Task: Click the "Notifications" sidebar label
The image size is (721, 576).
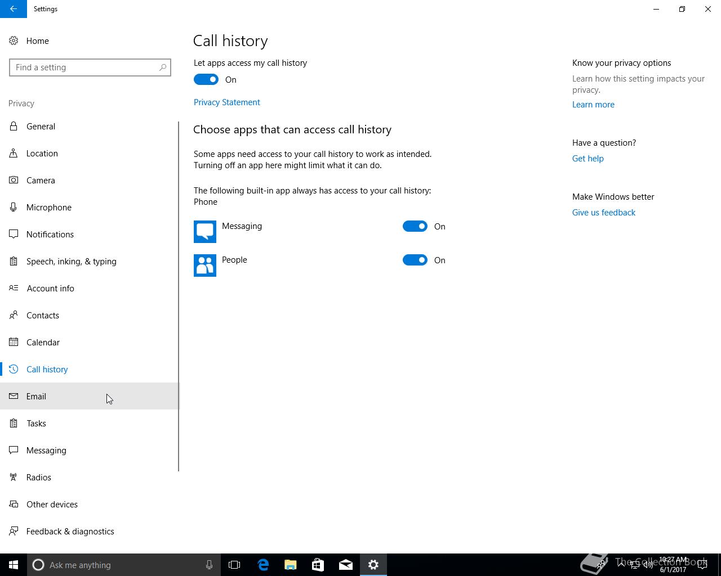Action: coord(50,235)
